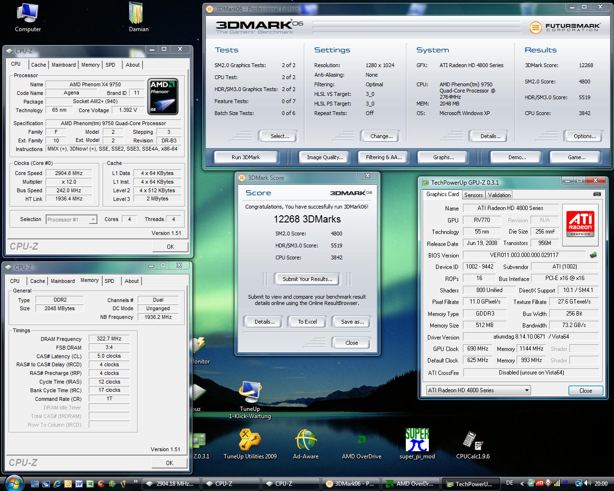614x491 pixels.
Task: Click the BIOS save icon in GPU-Z
Action: (593, 255)
